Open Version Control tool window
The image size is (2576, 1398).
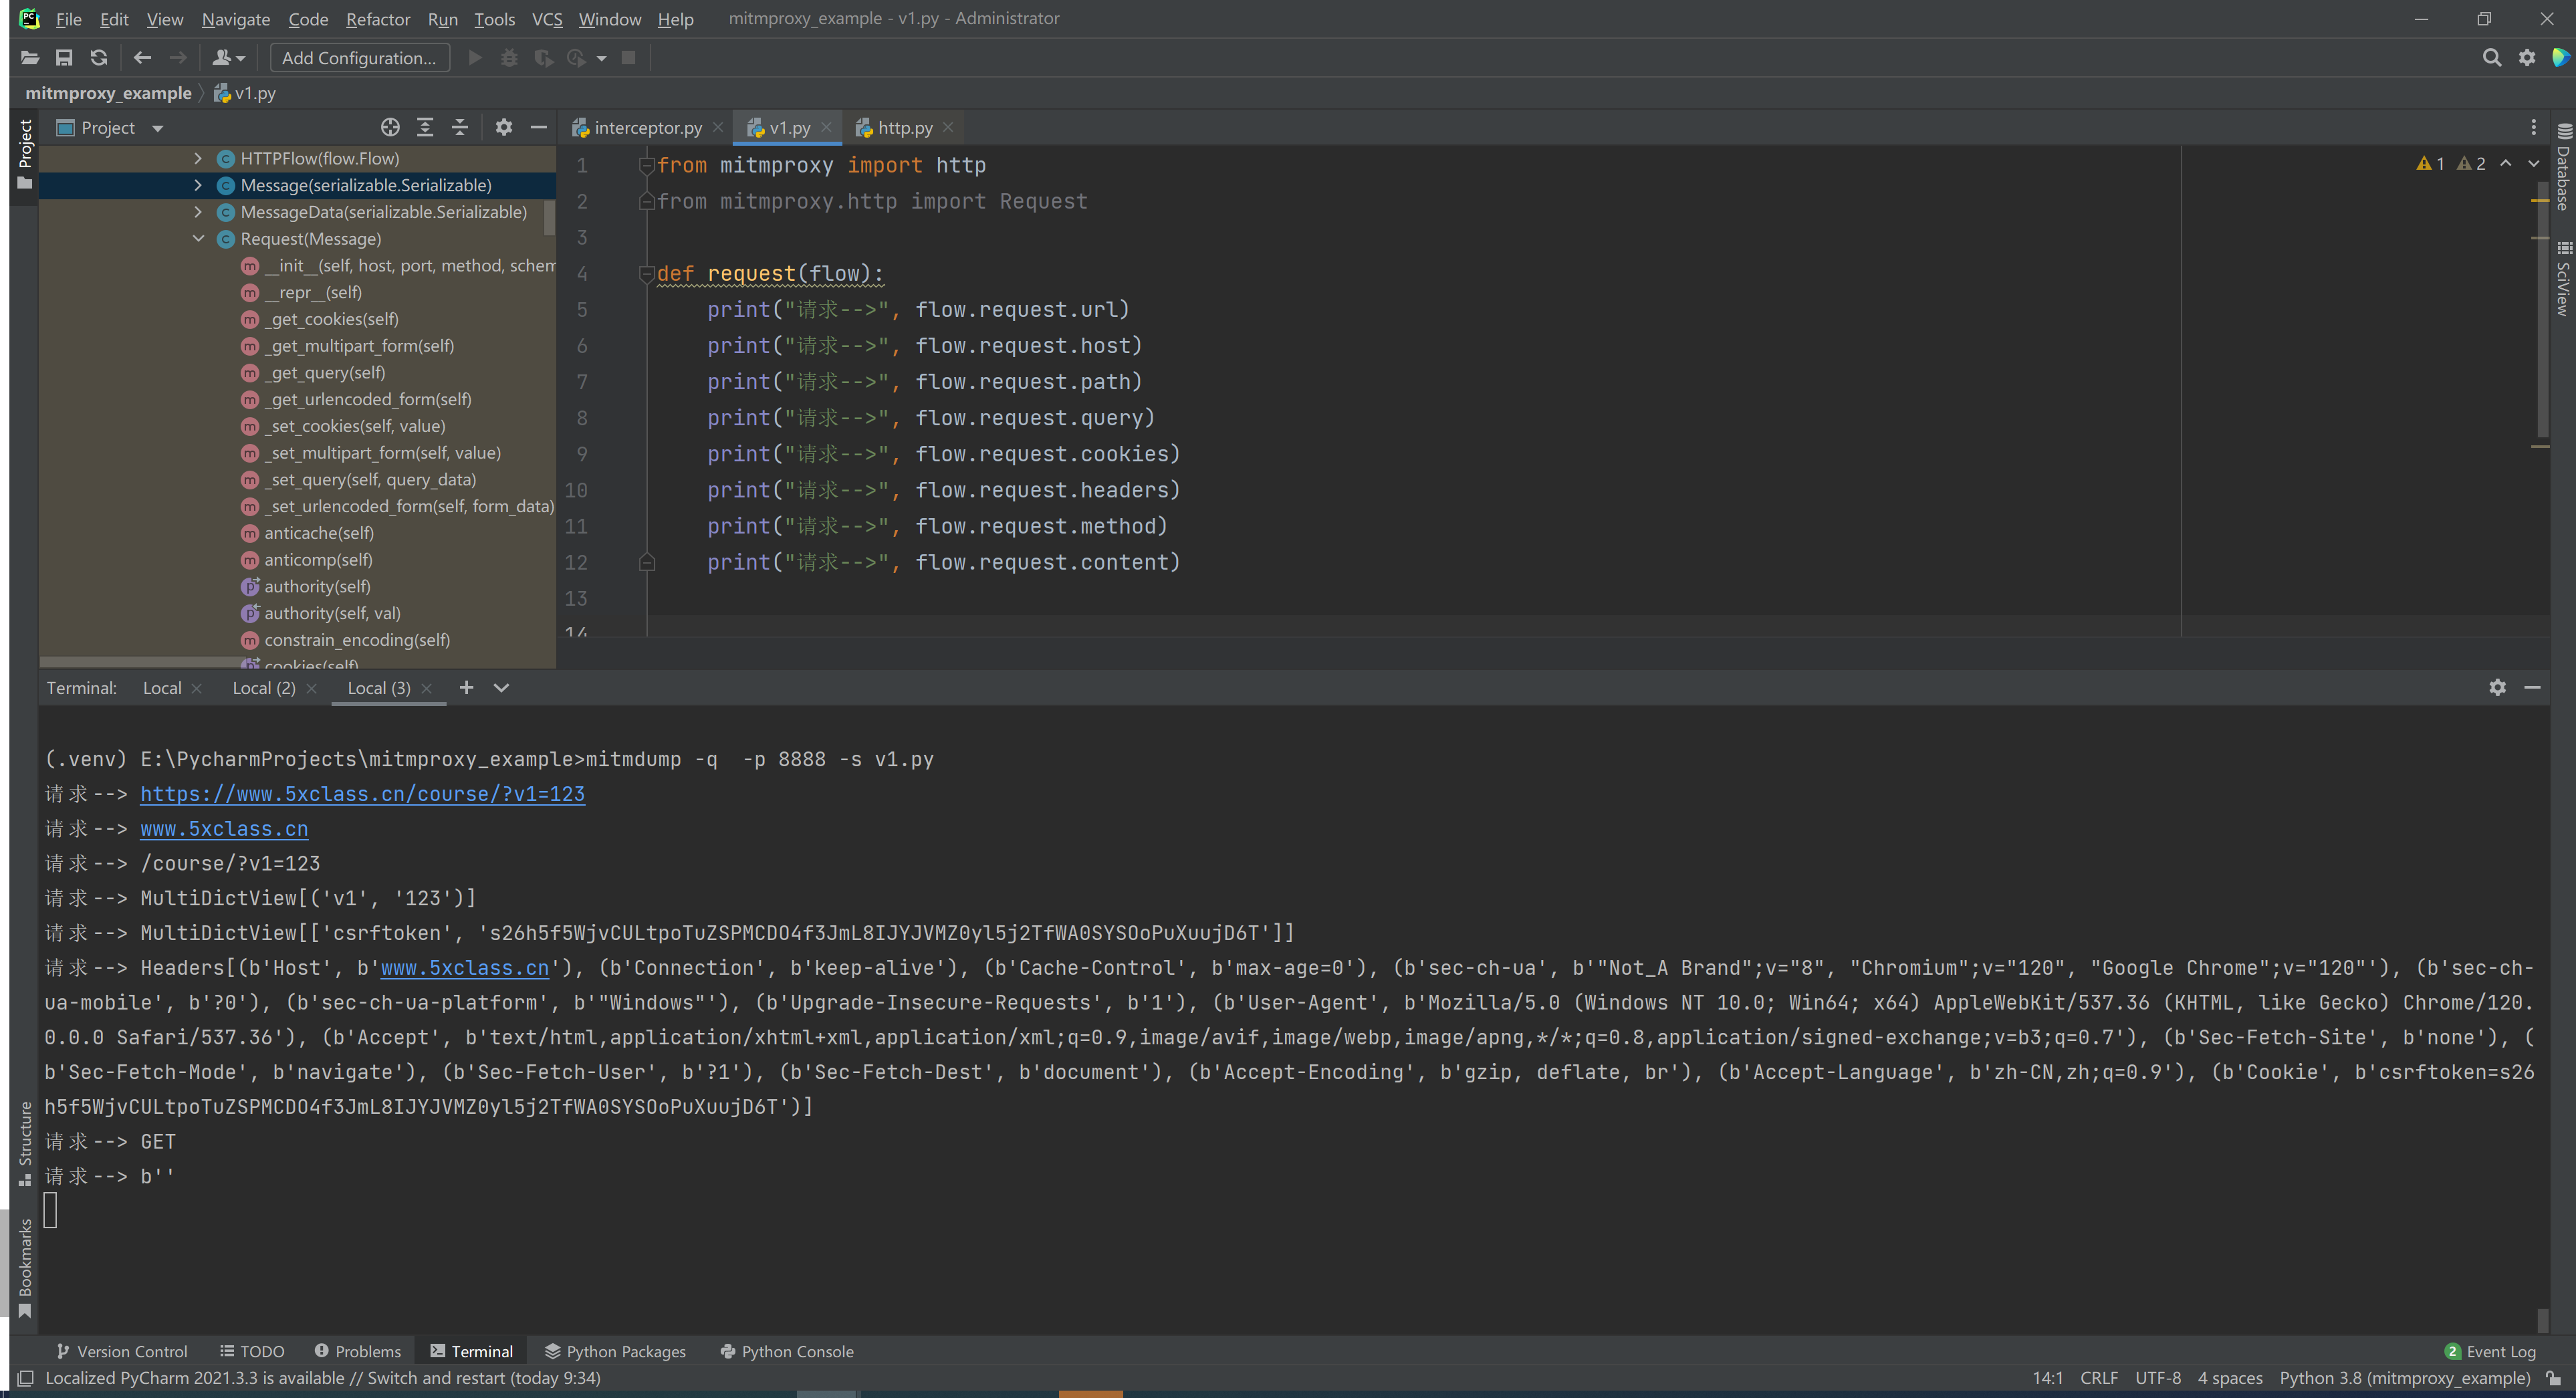121,1352
